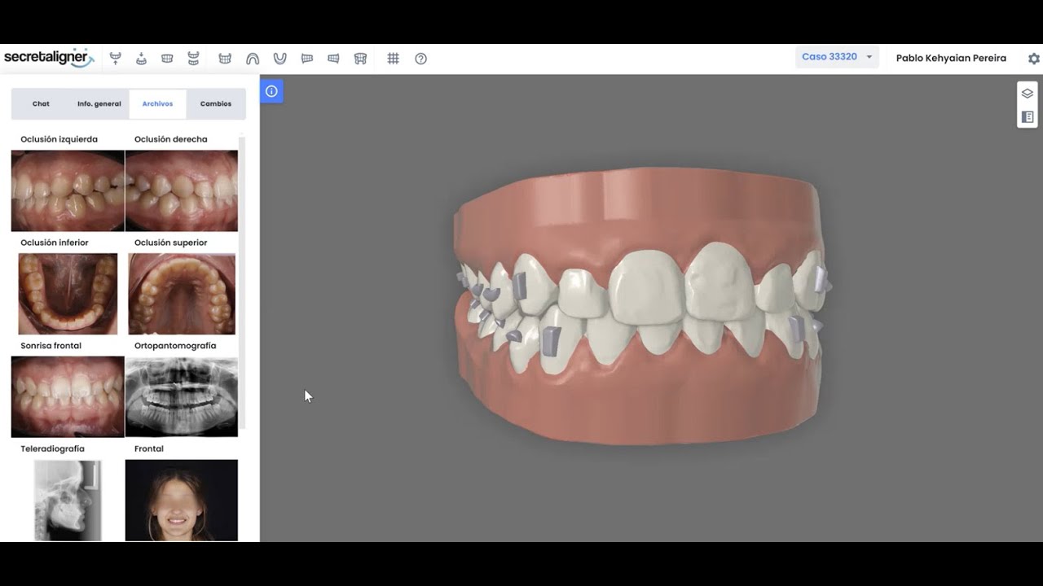
Task: Open the Oclusión superior photo
Action: pos(182,294)
